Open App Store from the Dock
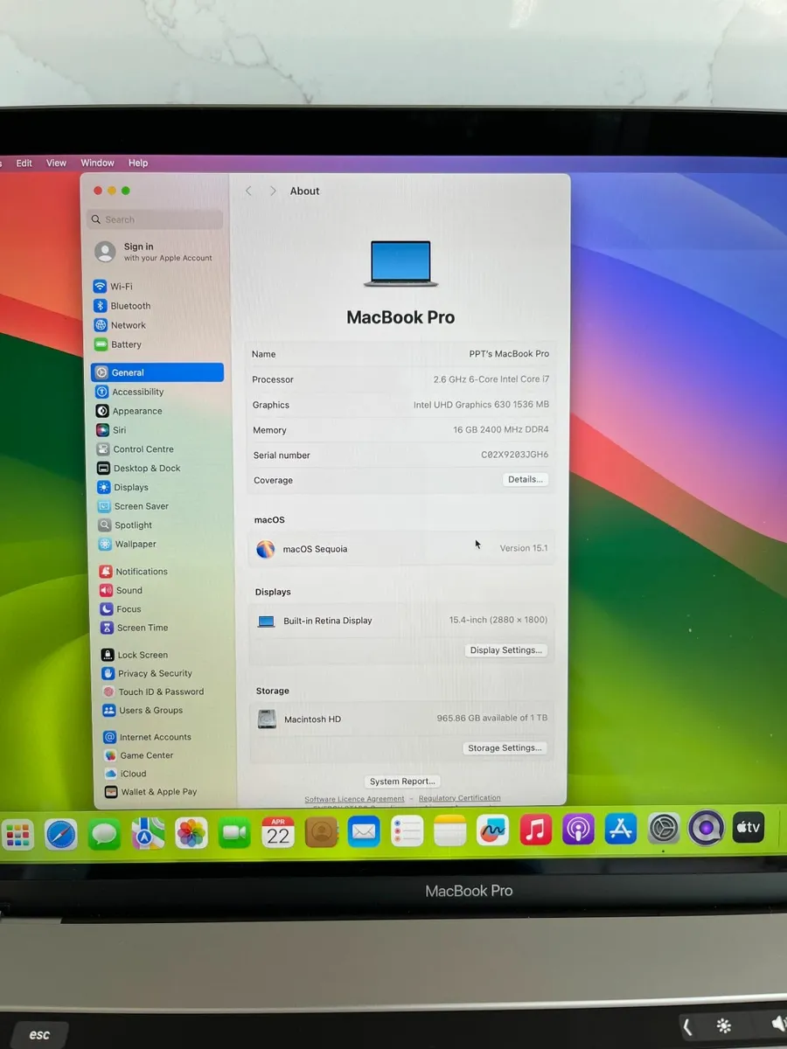Screen dimensions: 787x1049 point(621,829)
